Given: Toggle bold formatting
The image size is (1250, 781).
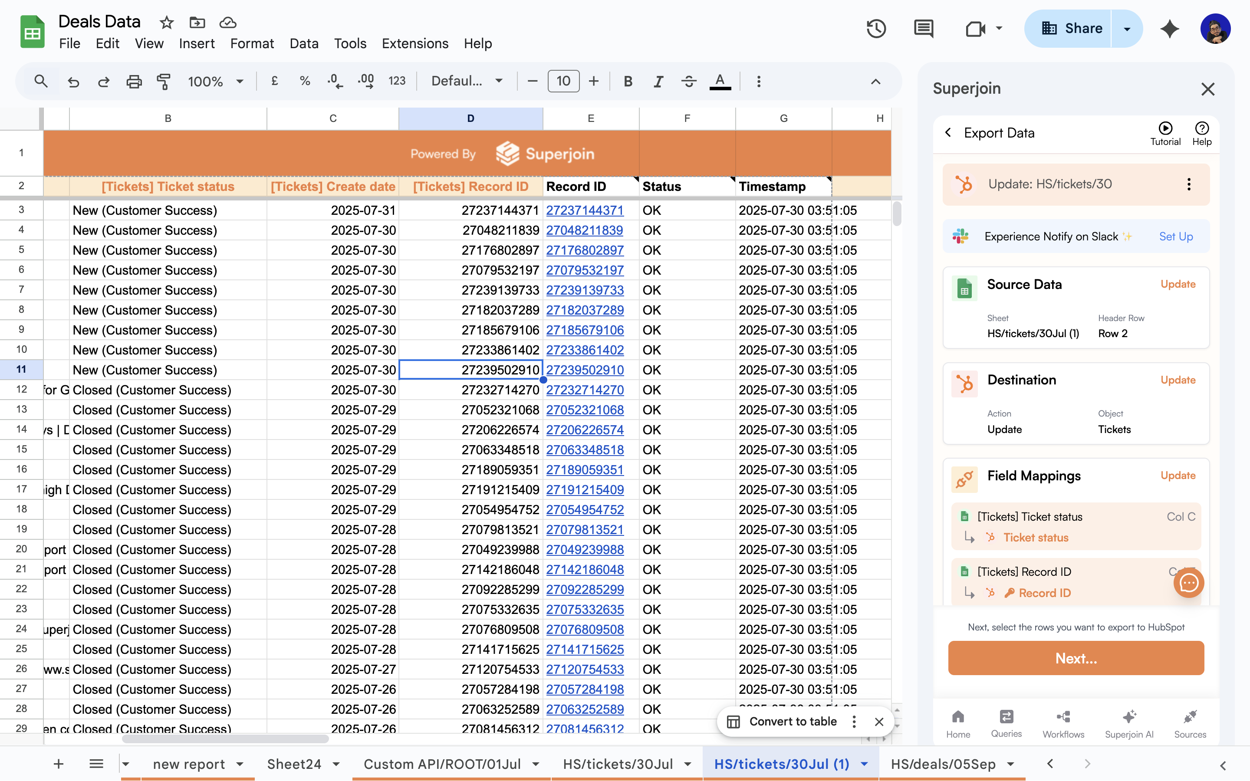Looking at the screenshot, I should click(628, 81).
